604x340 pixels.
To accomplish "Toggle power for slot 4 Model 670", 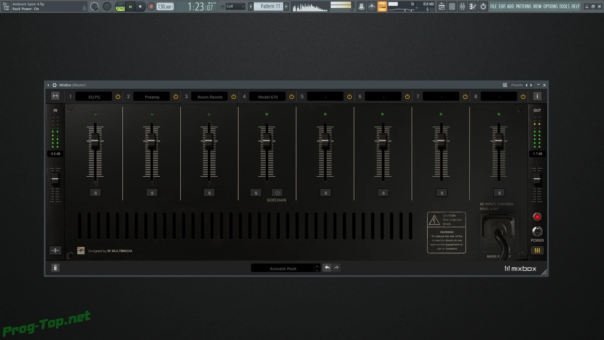I will [x=291, y=96].
